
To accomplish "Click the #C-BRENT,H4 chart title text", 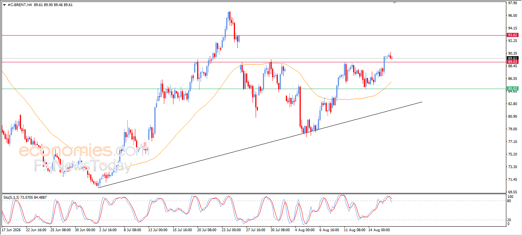I will 19,5.
